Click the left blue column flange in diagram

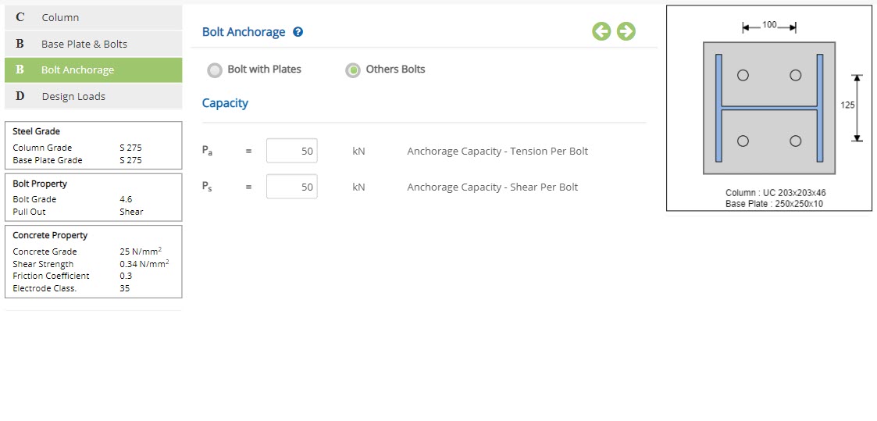[718, 107]
